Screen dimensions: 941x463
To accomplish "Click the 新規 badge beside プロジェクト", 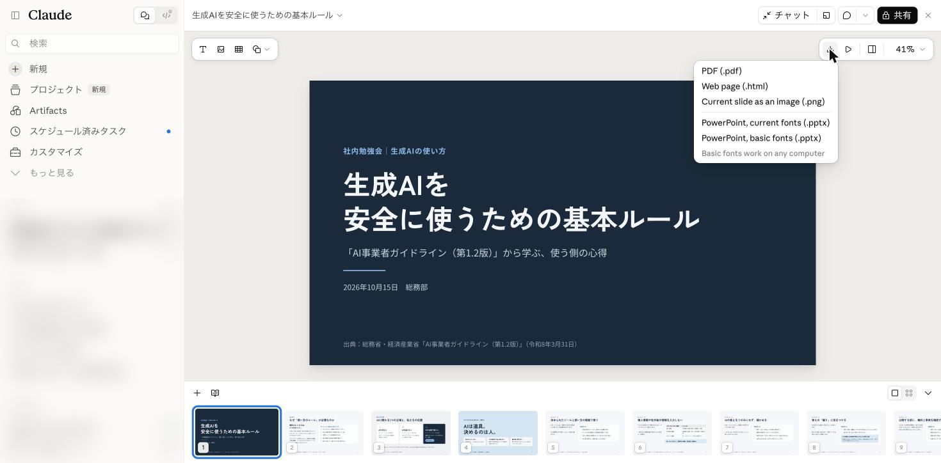I will click(x=99, y=90).
